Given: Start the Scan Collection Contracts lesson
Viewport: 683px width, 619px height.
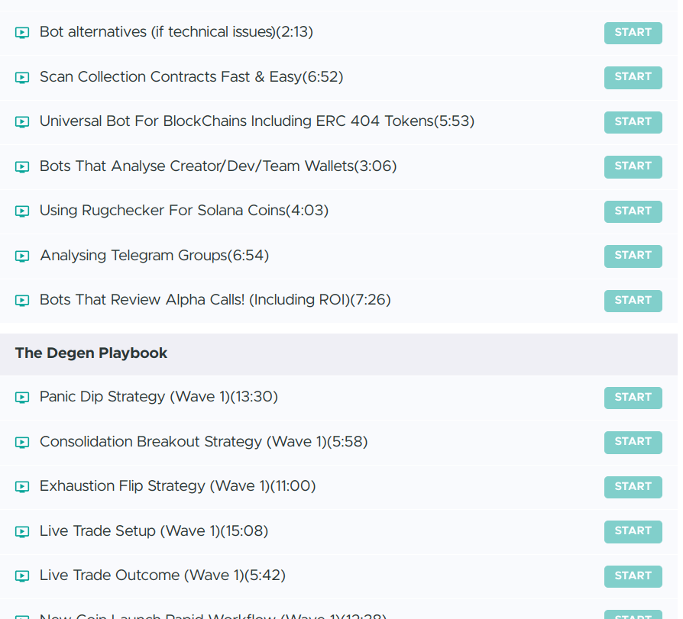Looking at the screenshot, I should (x=633, y=77).
